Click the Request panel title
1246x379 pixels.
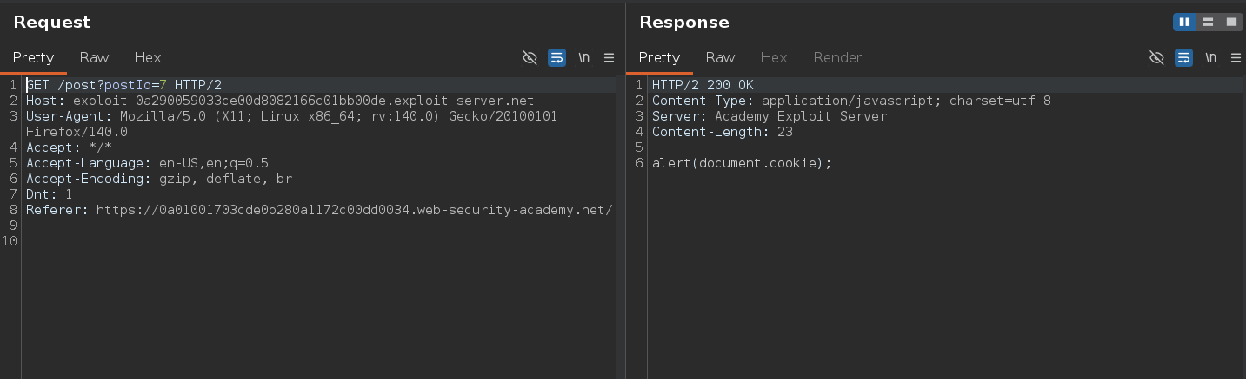tap(51, 22)
